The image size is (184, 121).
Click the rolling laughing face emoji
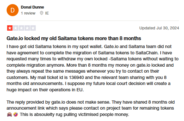(16, 114)
